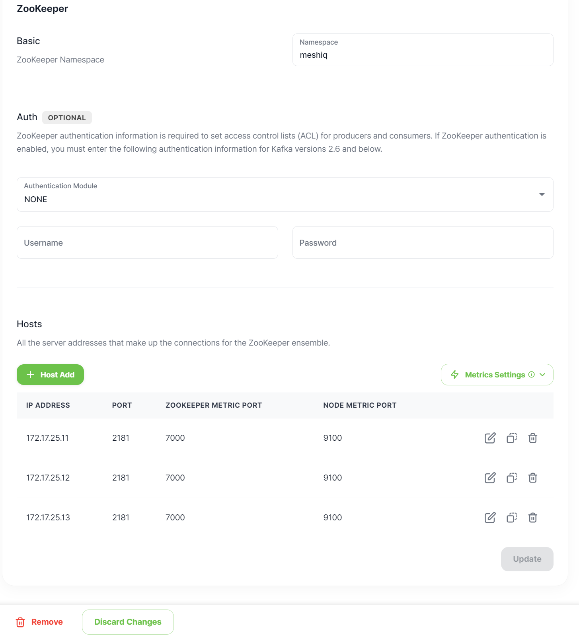Delete host 172.17.25.11 row
The width and height of the screenshot is (579, 637).
click(532, 438)
